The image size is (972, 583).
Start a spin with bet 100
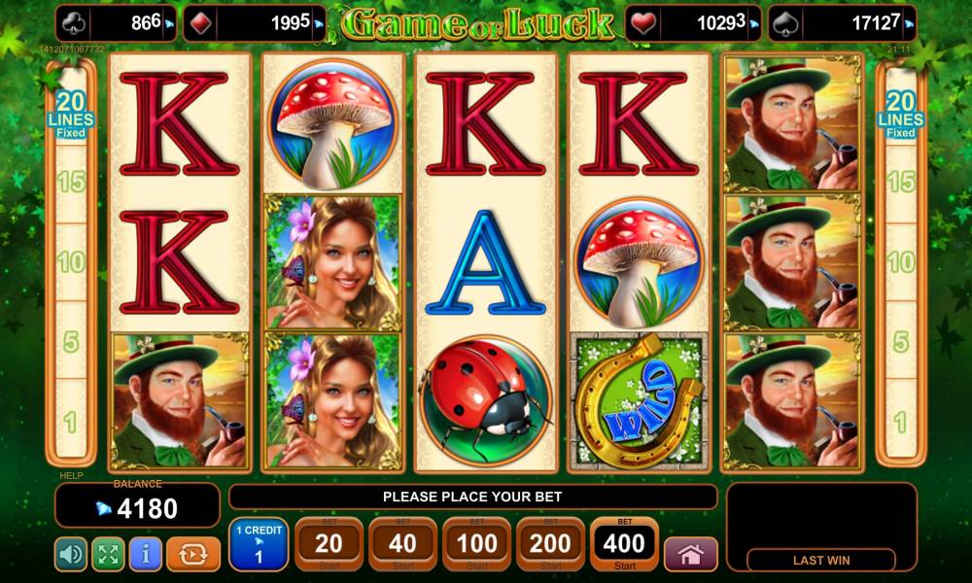(476, 544)
